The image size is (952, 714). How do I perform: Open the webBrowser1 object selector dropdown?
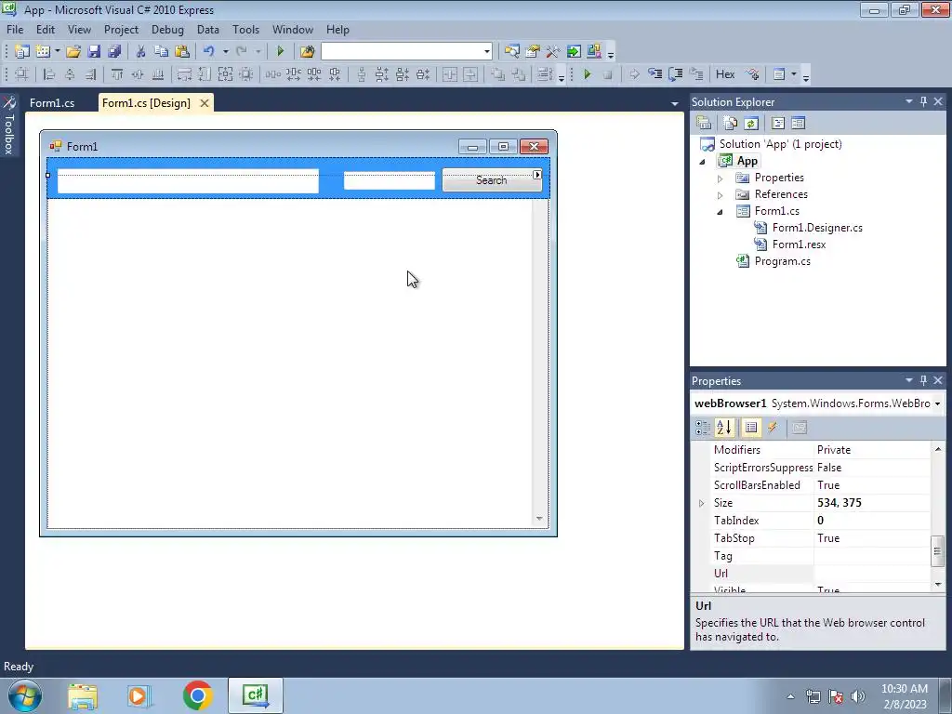(x=937, y=403)
